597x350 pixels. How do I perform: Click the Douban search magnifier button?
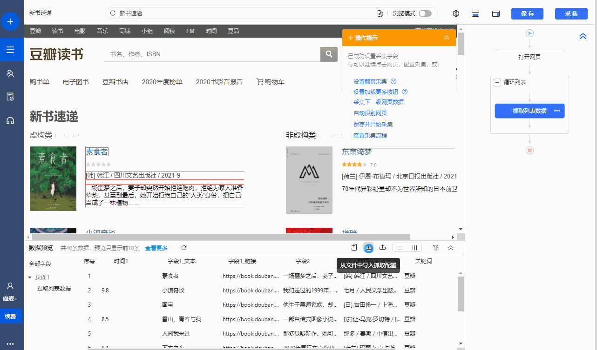tap(329, 54)
